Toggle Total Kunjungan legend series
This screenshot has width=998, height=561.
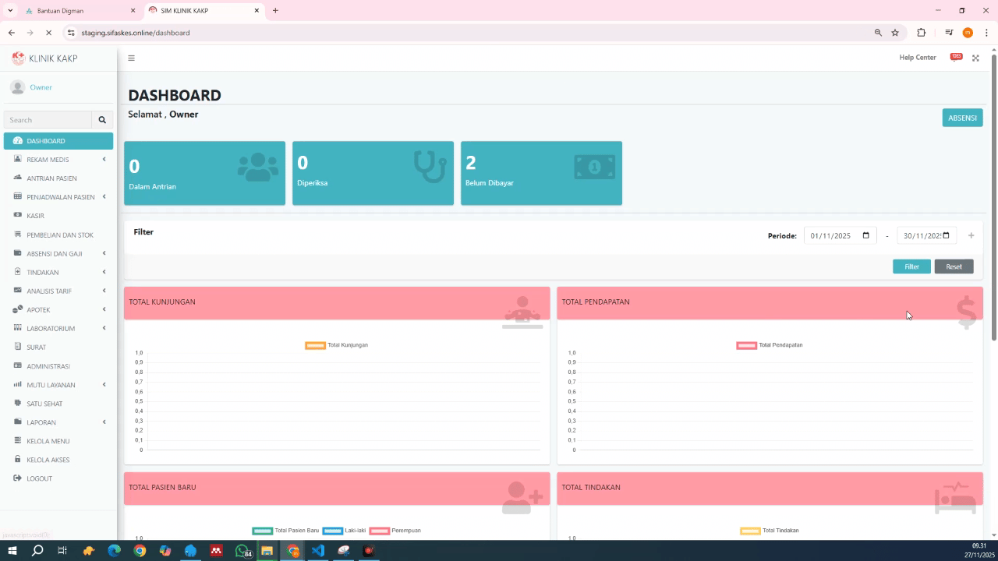pos(337,345)
